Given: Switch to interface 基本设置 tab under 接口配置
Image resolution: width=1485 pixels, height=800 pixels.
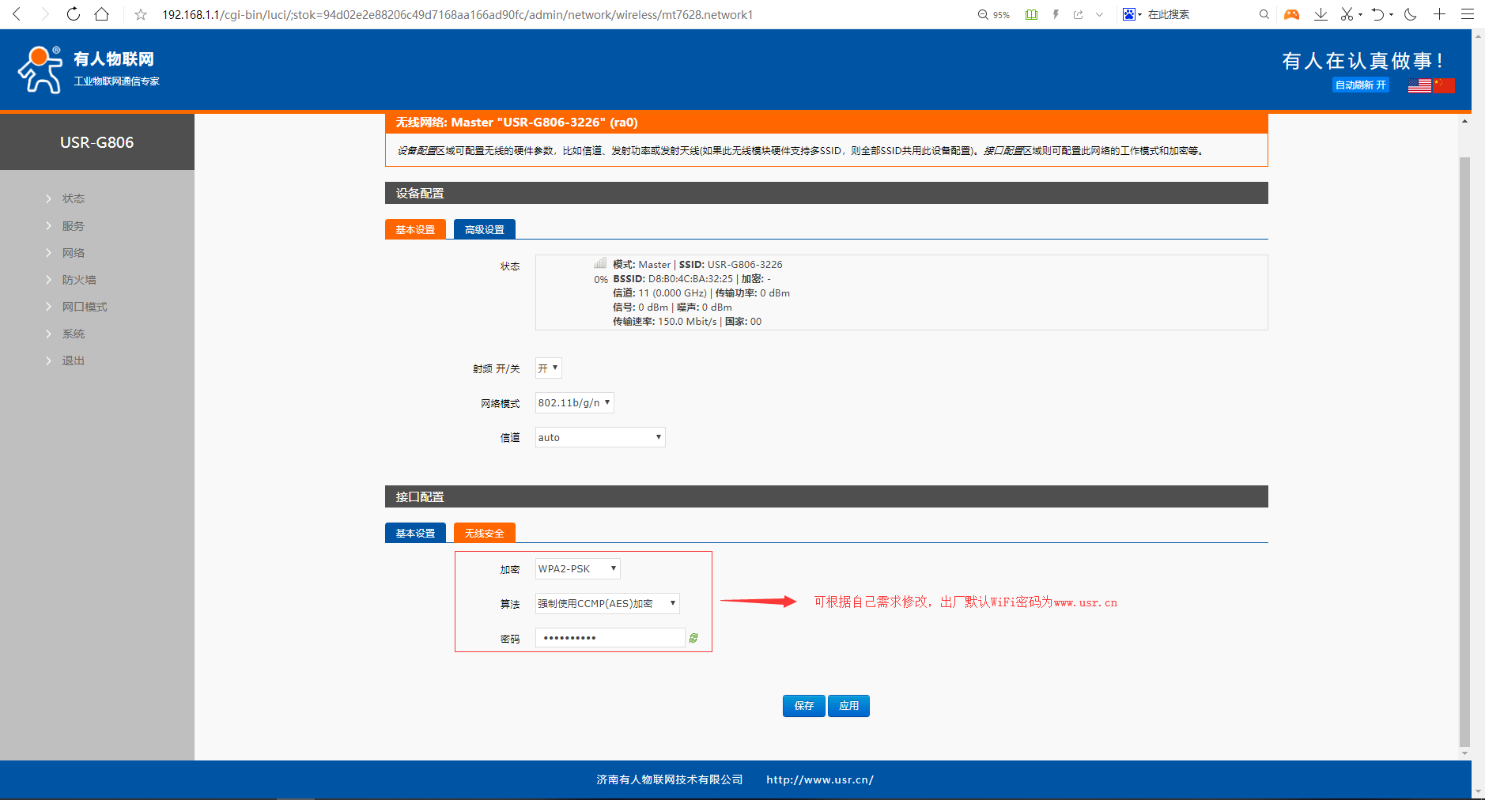Looking at the screenshot, I should (415, 533).
